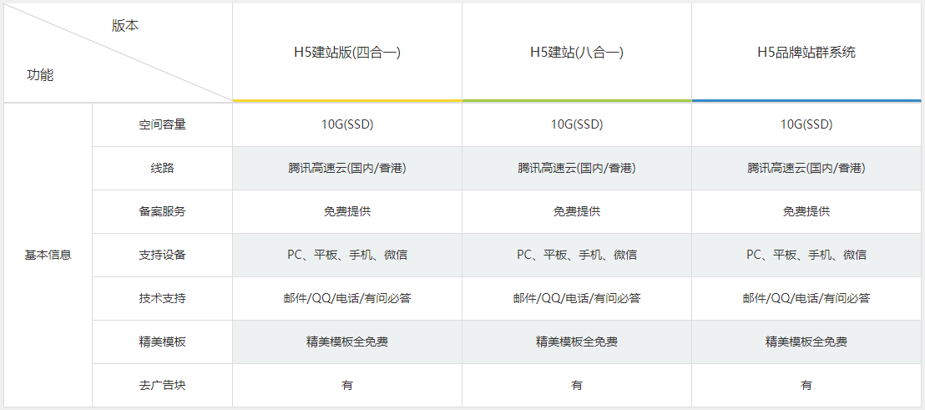The width and height of the screenshot is (925, 410).
Task: Click the blue underline beneath H5品牌站群系统
Action: coord(806,100)
